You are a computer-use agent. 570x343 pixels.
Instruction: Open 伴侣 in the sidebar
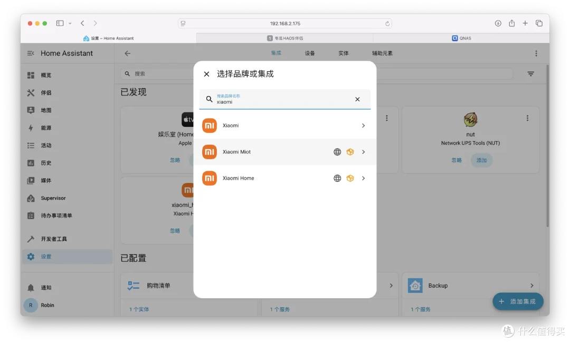click(67, 93)
